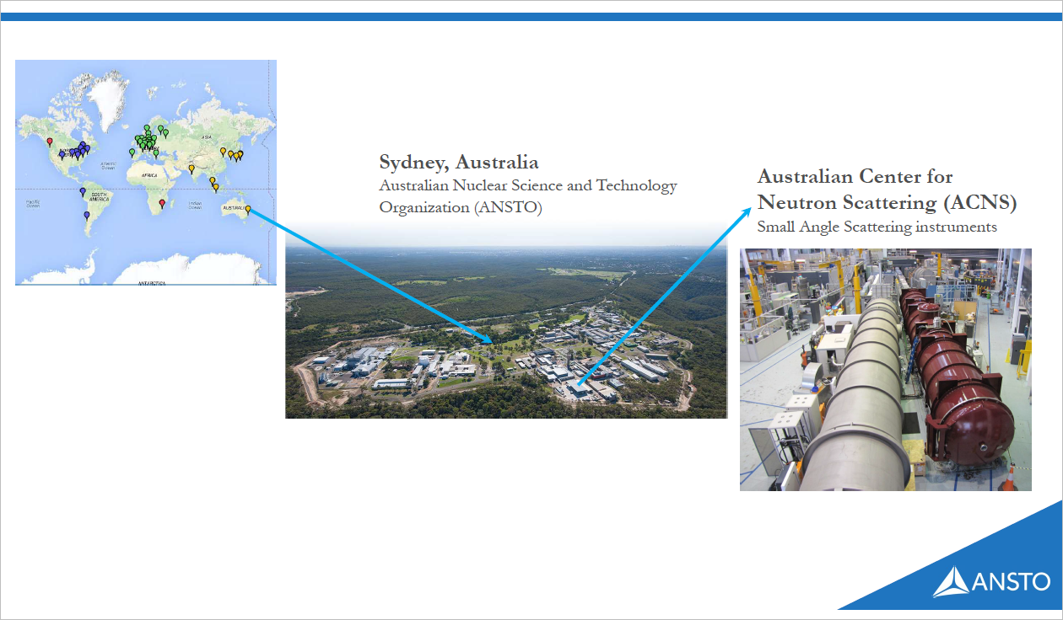Click the "AFRICA" label on the map
The image size is (1063, 620).
pos(148,175)
